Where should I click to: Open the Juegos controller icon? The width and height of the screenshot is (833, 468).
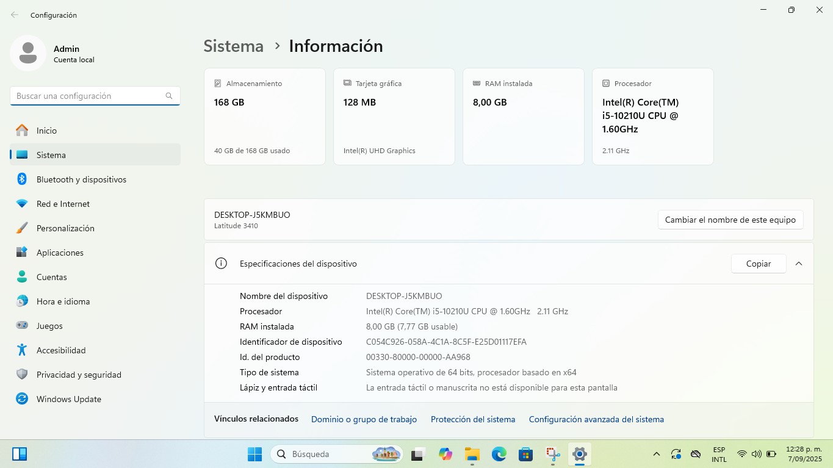pos(22,326)
